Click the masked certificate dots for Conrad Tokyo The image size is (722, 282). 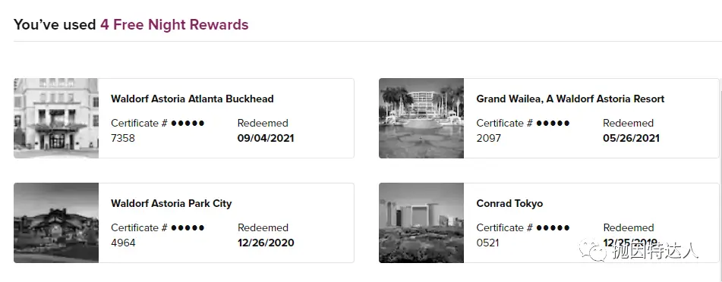(x=553, y=227)
